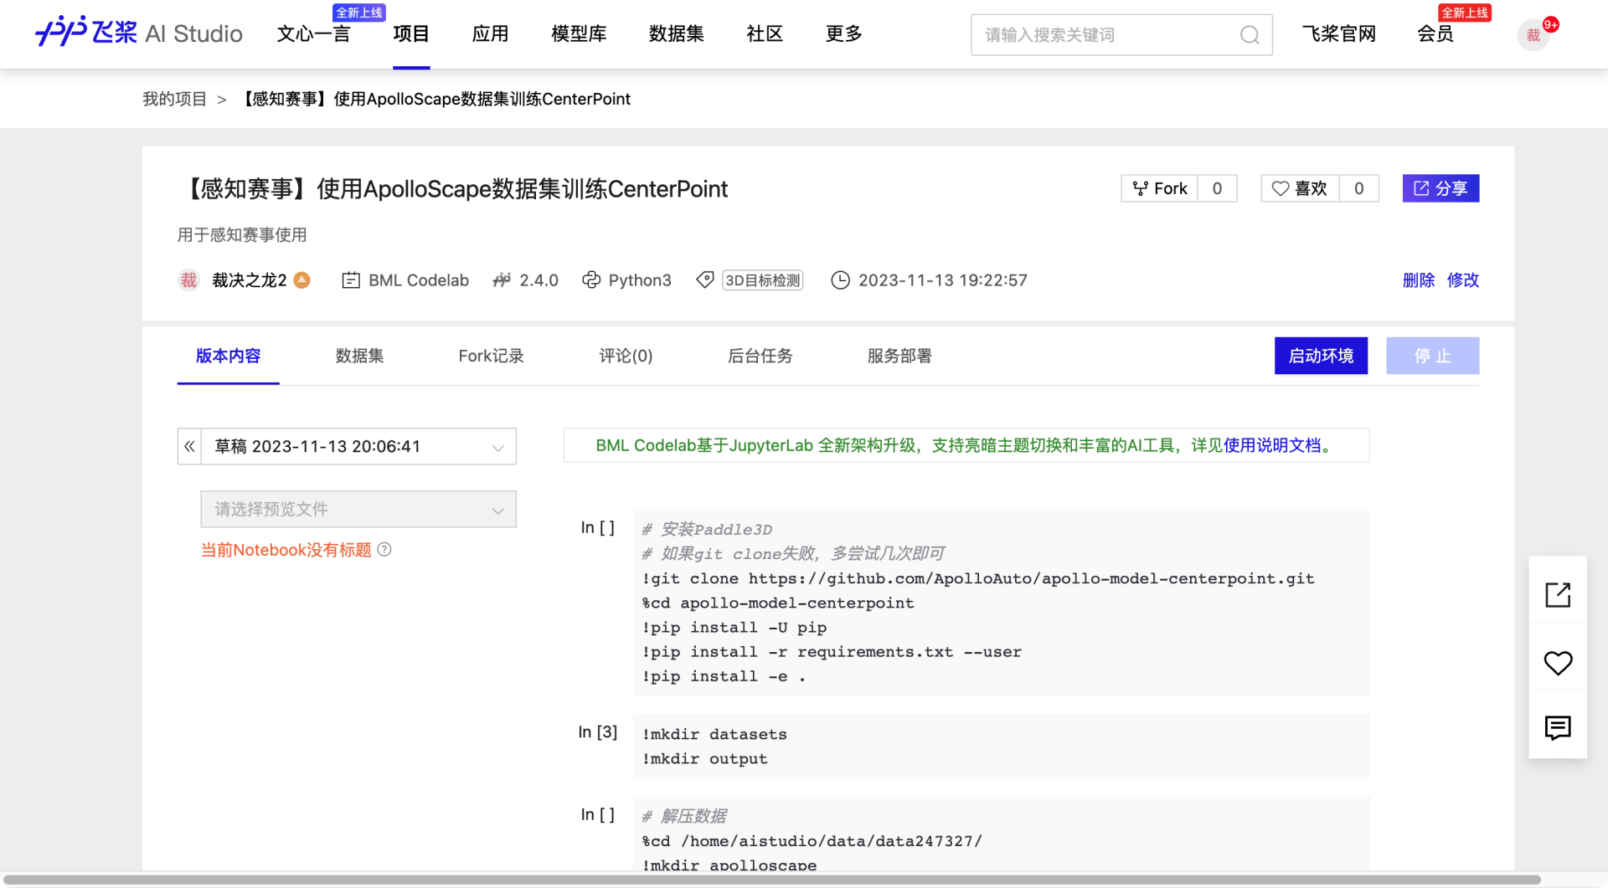Expand the 更多 navigation menu
This screenshot has height=888, width=1608.
pos(843,33)
